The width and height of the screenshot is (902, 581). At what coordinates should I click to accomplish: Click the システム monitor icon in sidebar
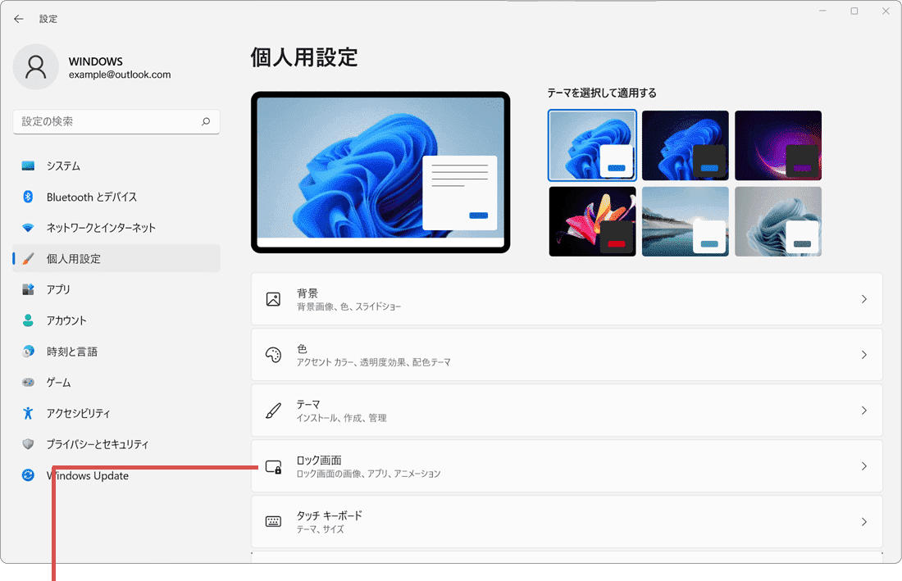29,166
